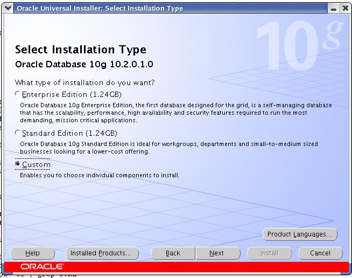Viewport: 352px width, 278px height.
Task: Click the 'Select Installation Type' heading
Action: coord(80,50)
